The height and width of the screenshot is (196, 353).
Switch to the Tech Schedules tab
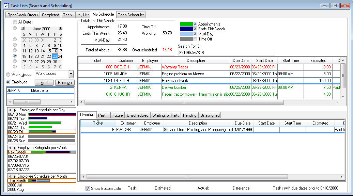131,15
